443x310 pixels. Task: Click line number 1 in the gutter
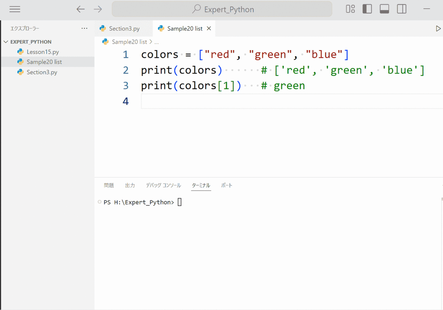pos(126,55)
